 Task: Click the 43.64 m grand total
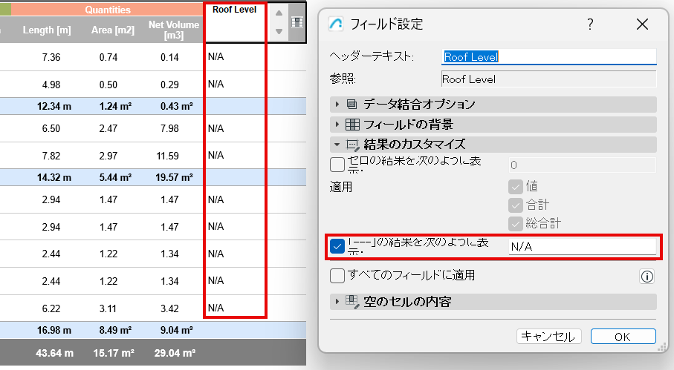click(x=54, y=353)
